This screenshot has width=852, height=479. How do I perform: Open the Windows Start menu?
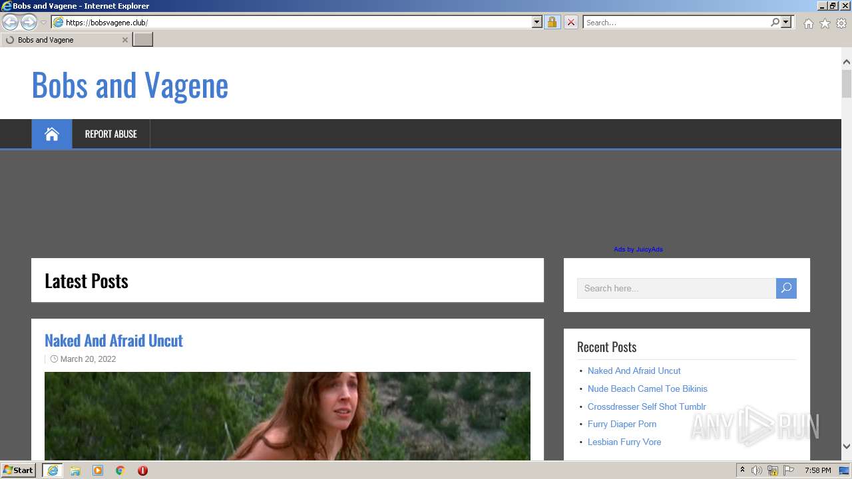(x=18, y=470)
